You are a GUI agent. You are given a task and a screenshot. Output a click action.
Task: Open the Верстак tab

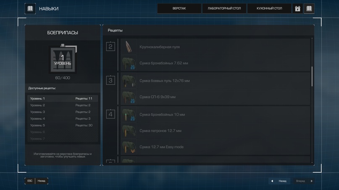(179, 8)
